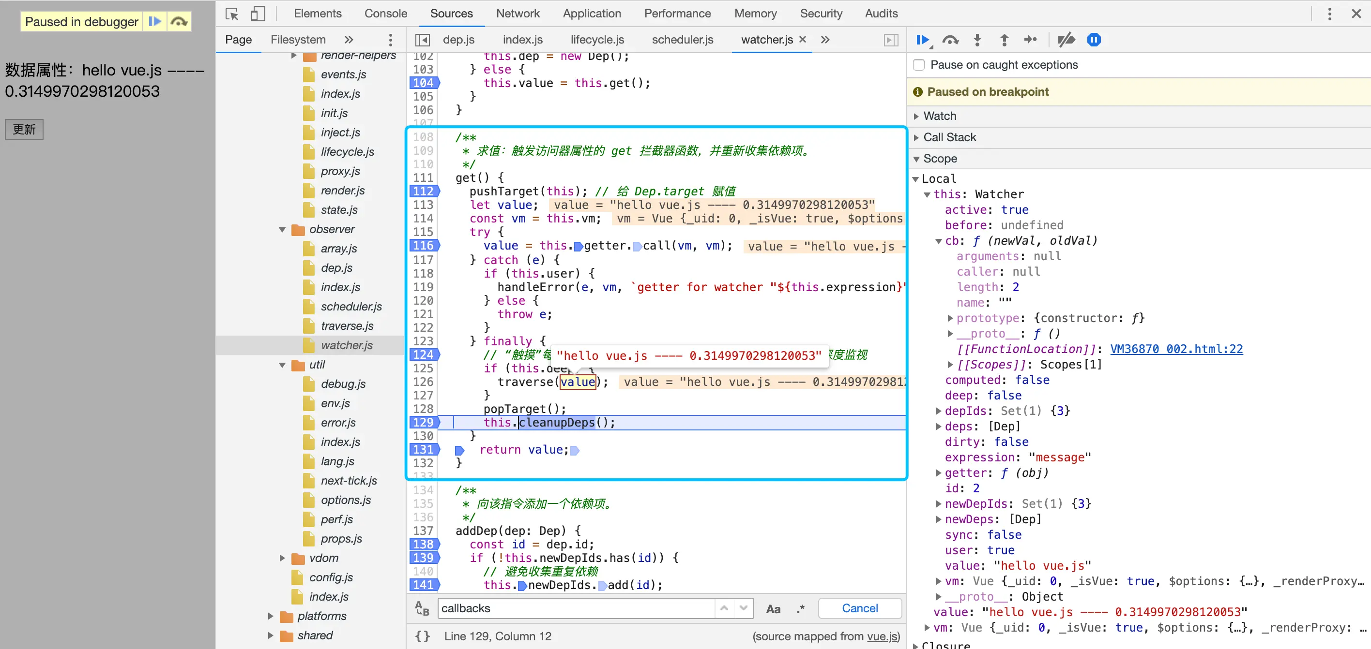The height and width of the screenshot is (649, 1371).
Task: Click the Pause on exceptions icon
Action: (1094, 40)
